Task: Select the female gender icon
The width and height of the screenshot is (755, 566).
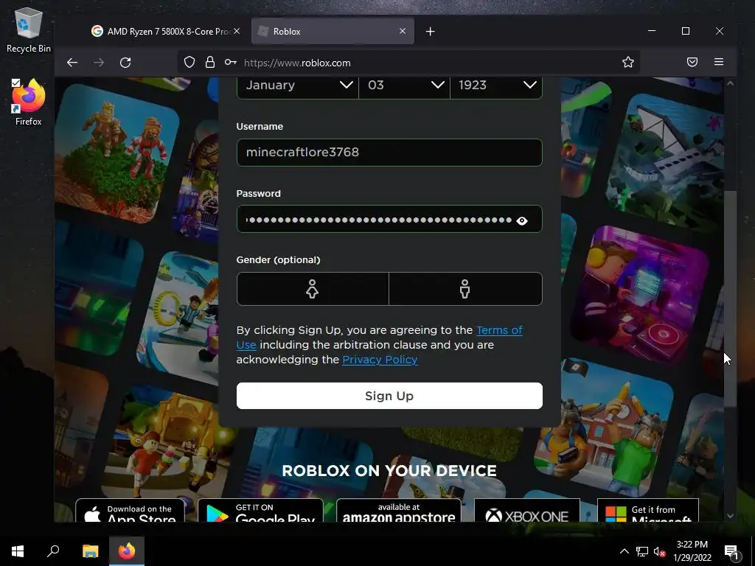Action: [313, 289]
